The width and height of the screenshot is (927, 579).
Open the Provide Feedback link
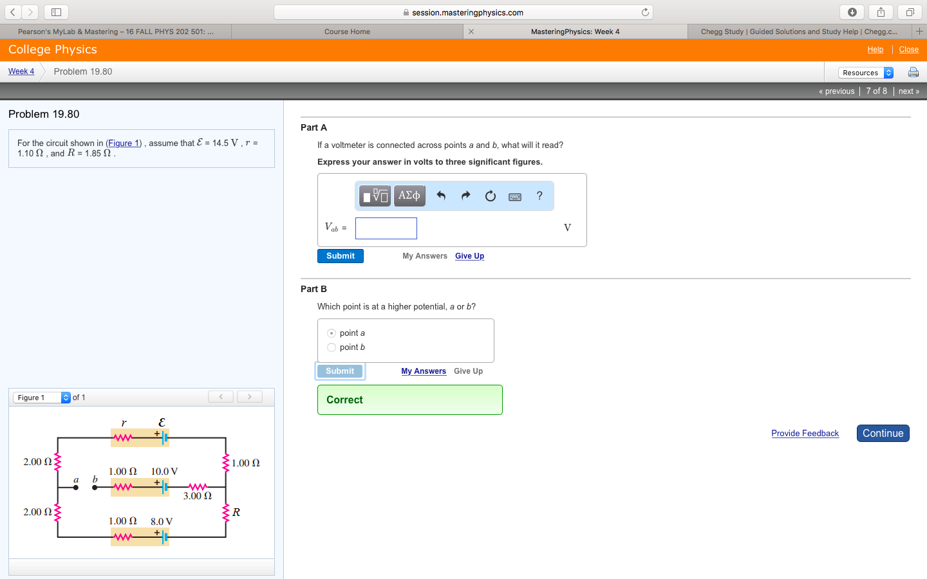click(x=805, y=434)
